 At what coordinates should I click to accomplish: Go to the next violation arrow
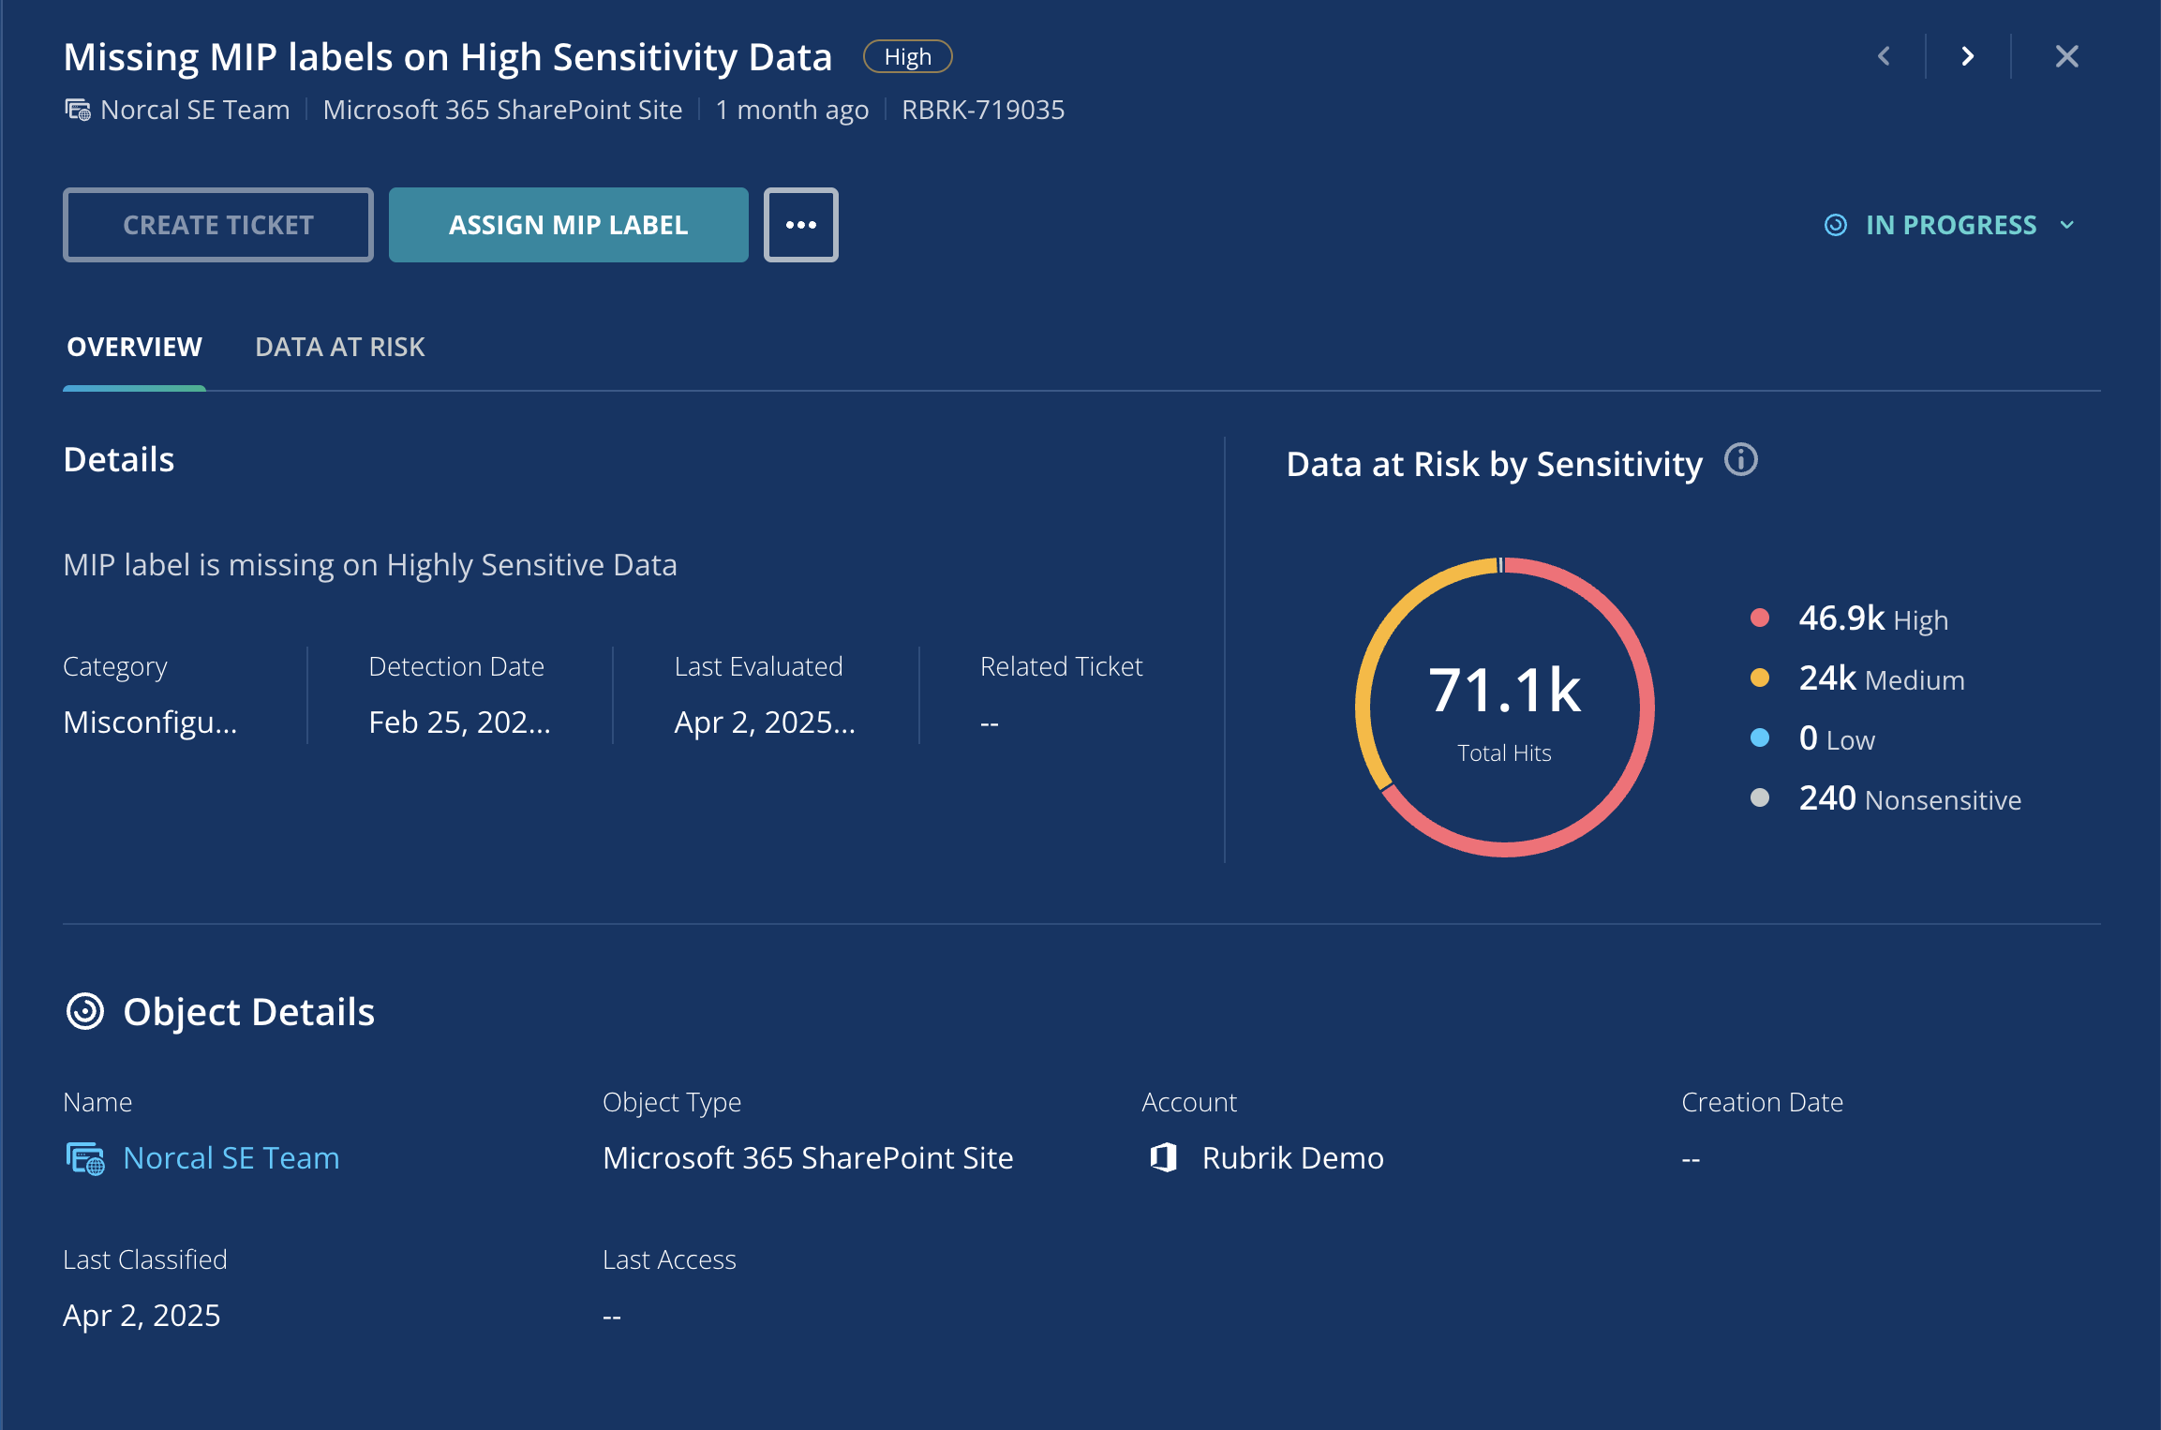[x=1968, y=56]
